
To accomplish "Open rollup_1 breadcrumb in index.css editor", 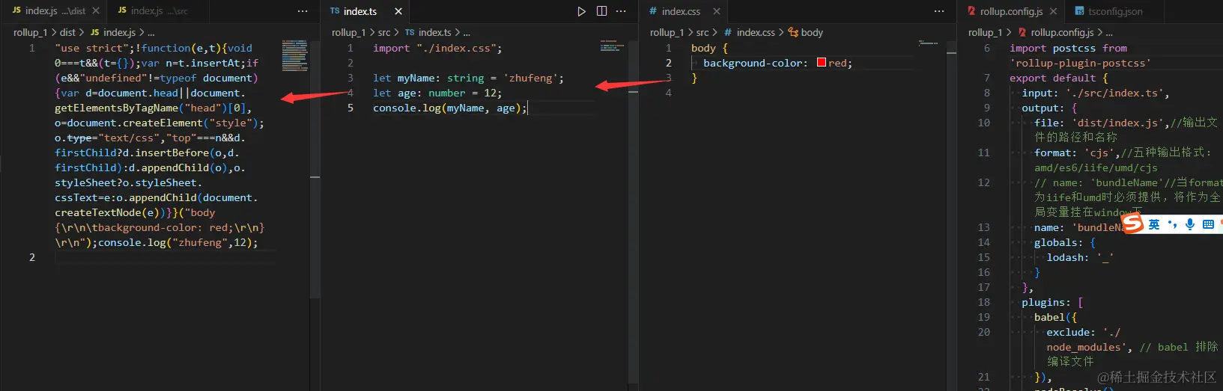I will (x=667, y=32).
